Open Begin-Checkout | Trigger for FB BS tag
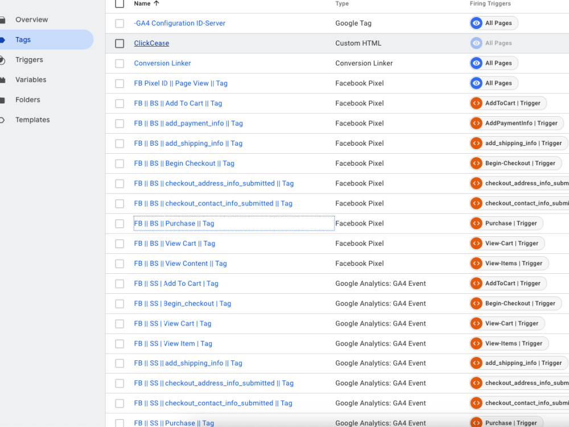This screenshot has height=427, width=569. pos(516,163)
